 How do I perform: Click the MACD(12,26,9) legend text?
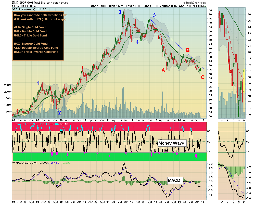pos(42,163)
